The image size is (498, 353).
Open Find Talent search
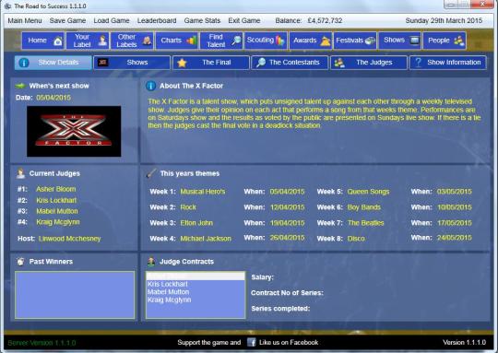221,41
